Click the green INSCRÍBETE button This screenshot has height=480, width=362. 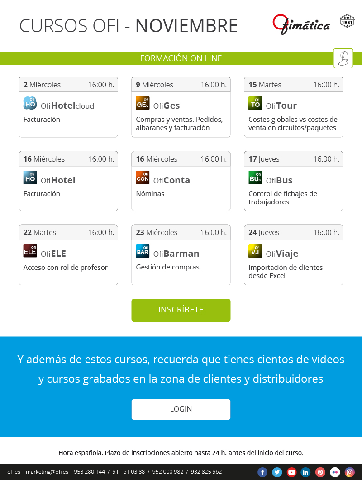pos(181,310)
